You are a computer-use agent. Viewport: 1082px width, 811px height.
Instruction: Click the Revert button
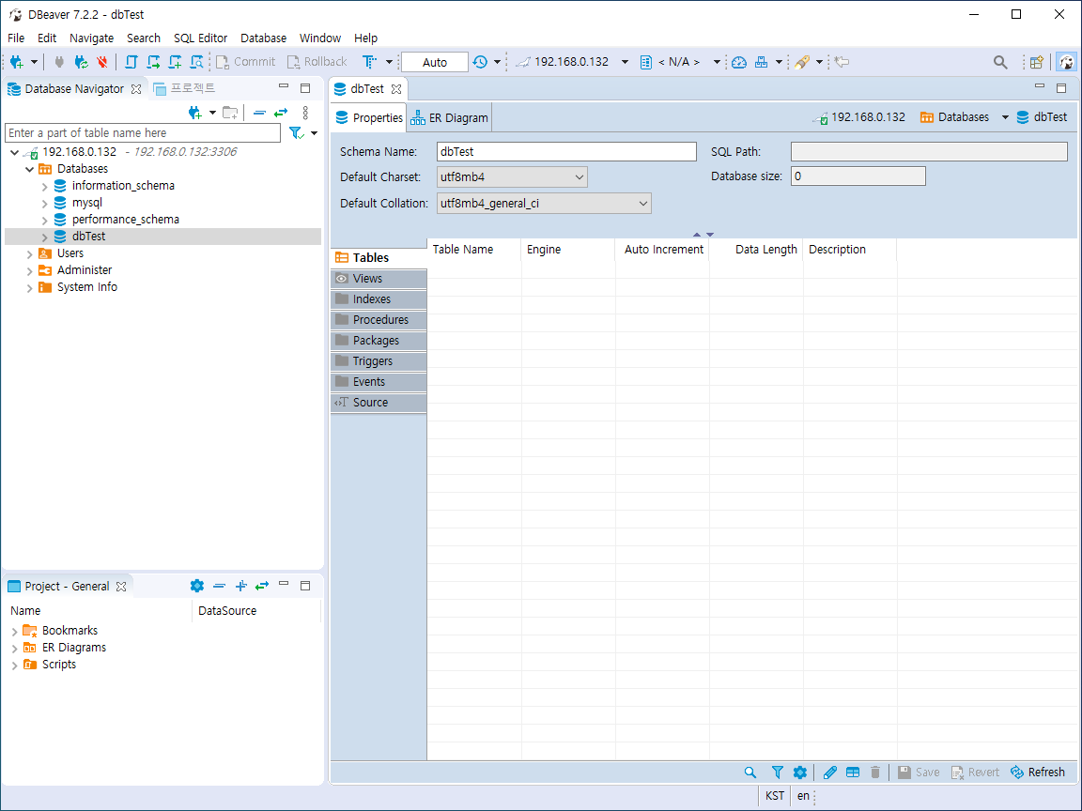tap(975, 773)
